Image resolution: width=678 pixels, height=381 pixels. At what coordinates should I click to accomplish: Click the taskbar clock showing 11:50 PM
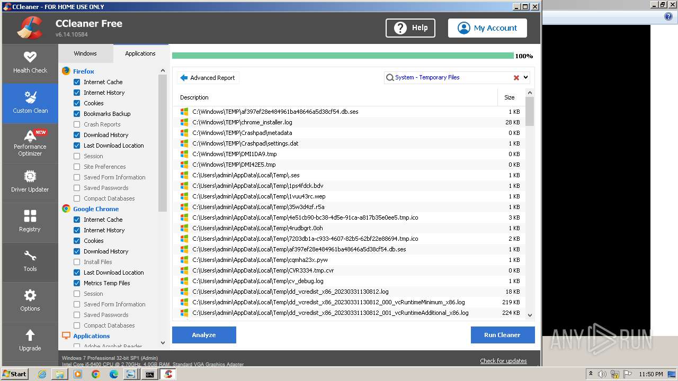pos(651,374)
